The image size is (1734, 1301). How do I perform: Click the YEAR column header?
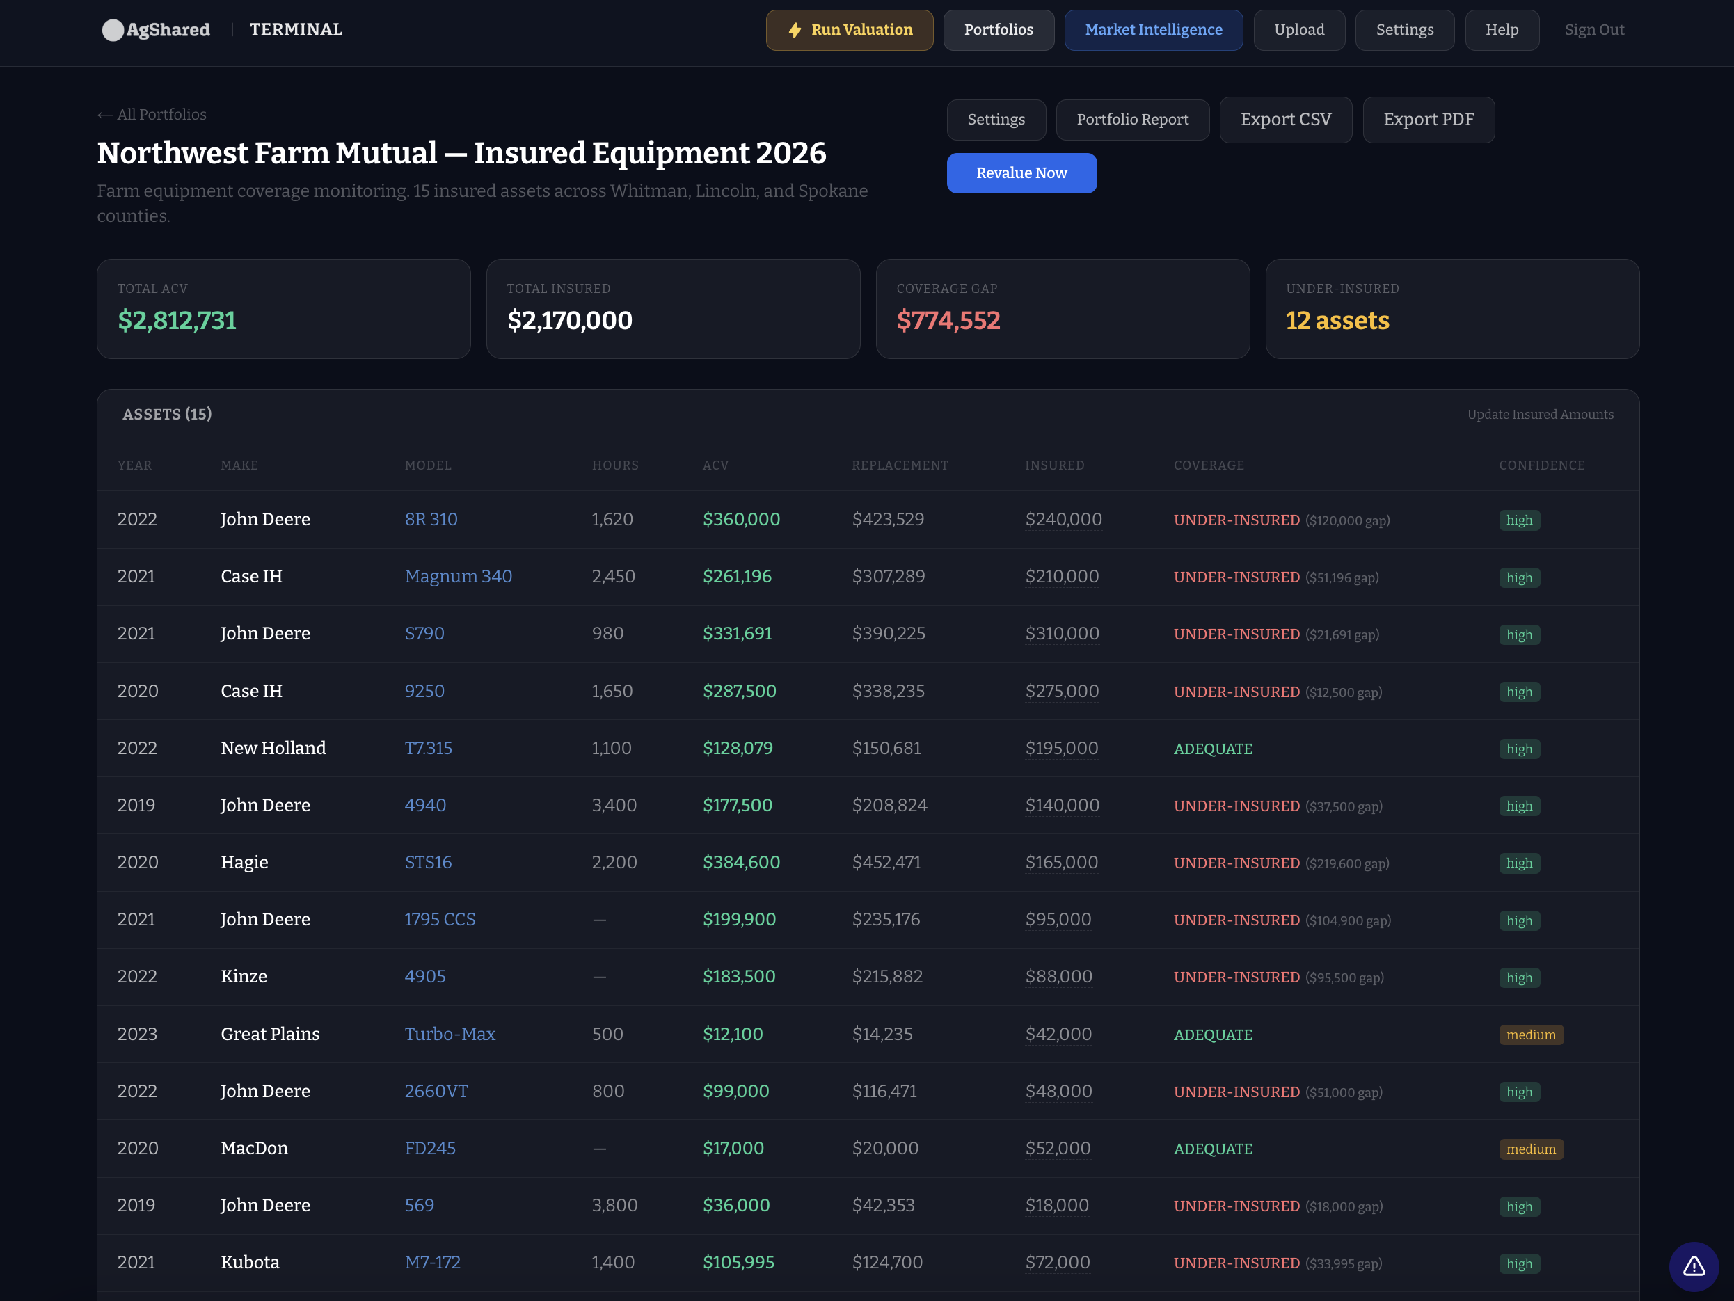click(x=135, y=465)
